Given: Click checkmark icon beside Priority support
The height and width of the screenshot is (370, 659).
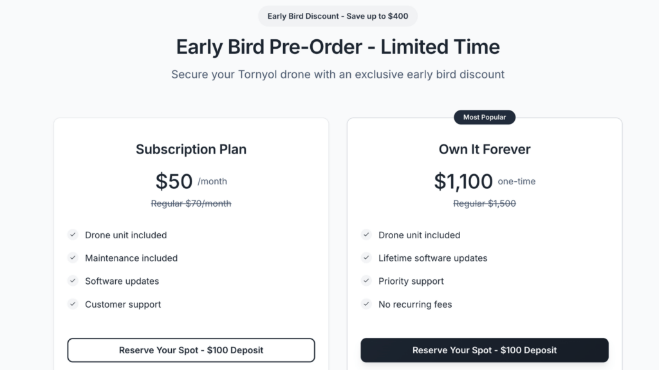Looking at the screenshot, I should click(366, 281).
